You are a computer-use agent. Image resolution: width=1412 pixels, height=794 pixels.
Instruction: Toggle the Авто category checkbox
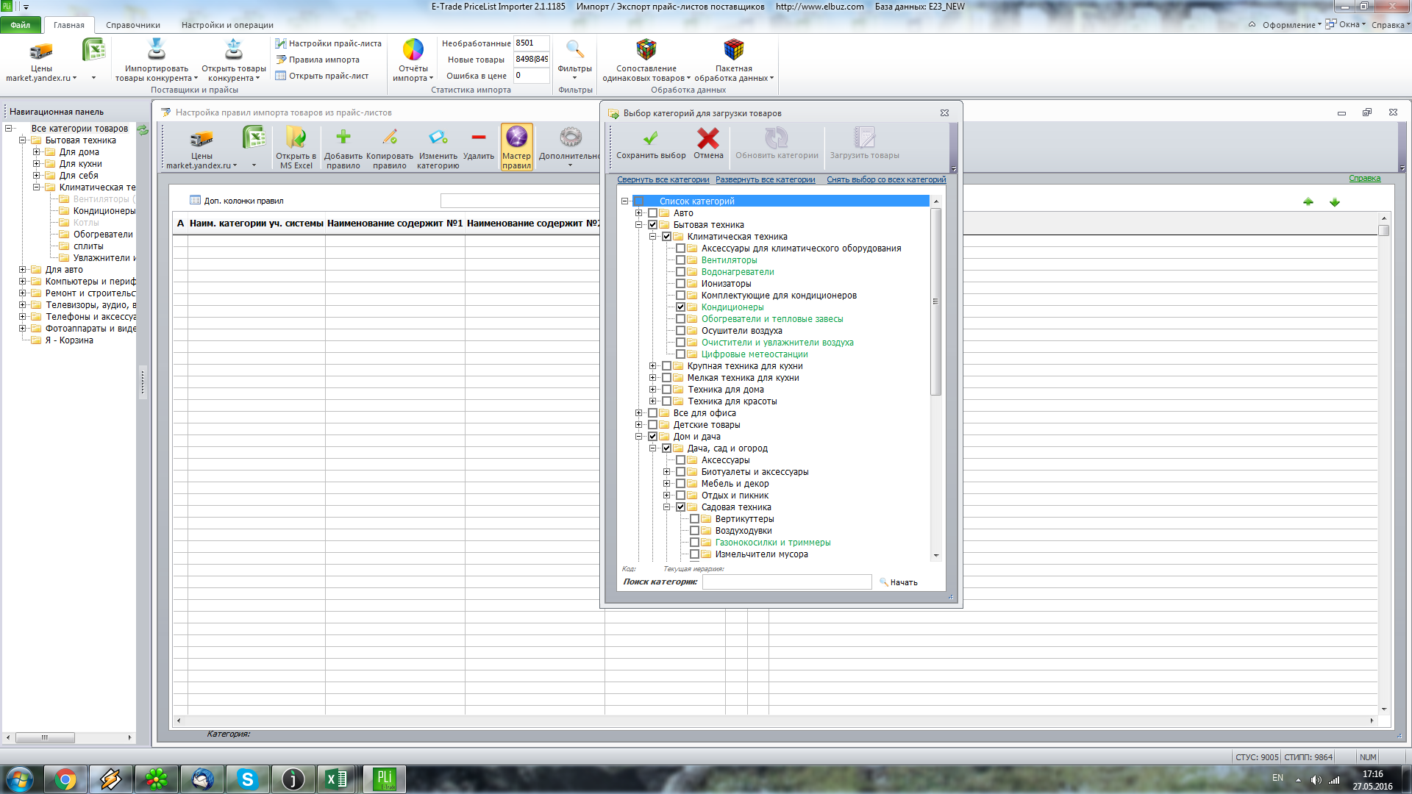pyautogui.click(x=652, y=213)
